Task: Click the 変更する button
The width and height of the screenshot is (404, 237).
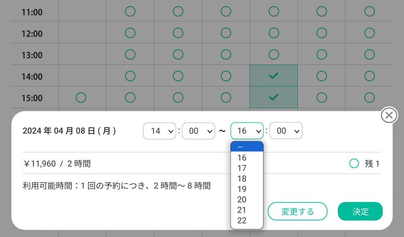Action: tap(297, 211)
